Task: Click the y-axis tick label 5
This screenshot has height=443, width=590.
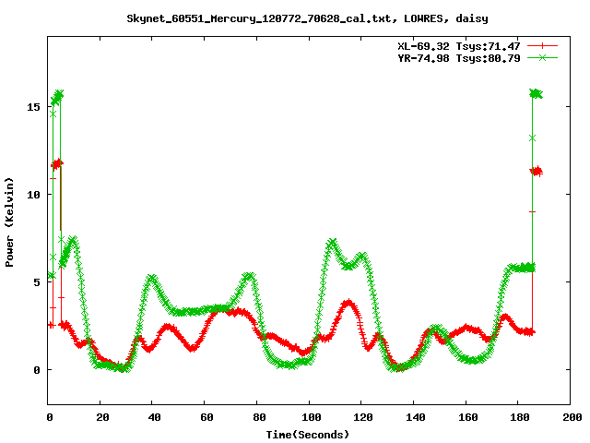Action: (x=37, y=282)
